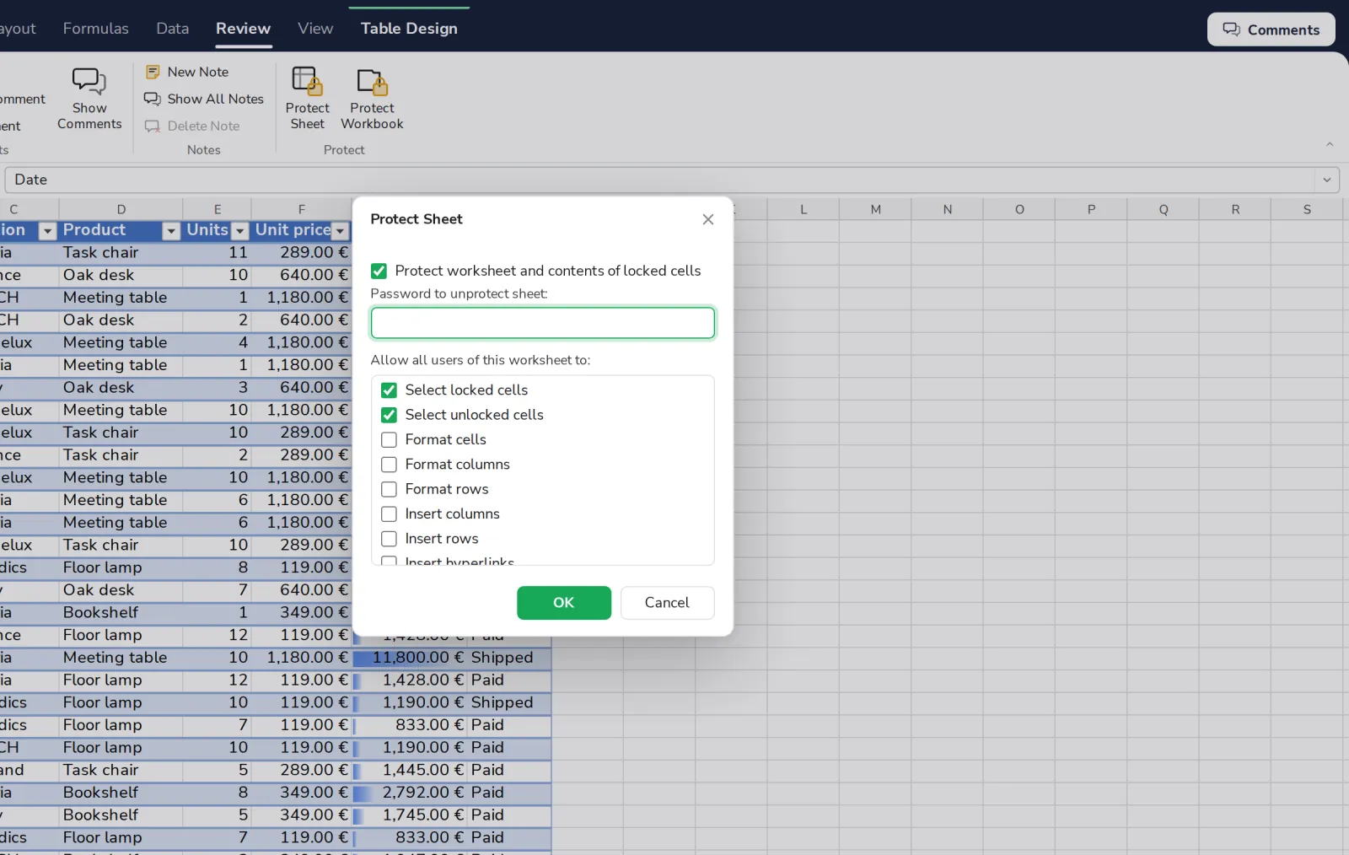Enable the Insert rows permission
Viewport: 1349px width, 855px height.
(389, 539)
